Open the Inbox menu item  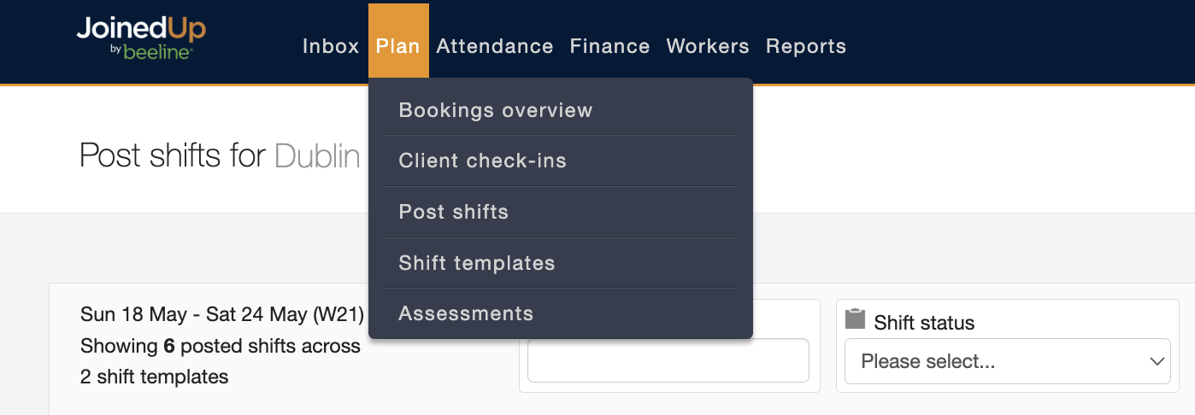[x=330, y=46]
